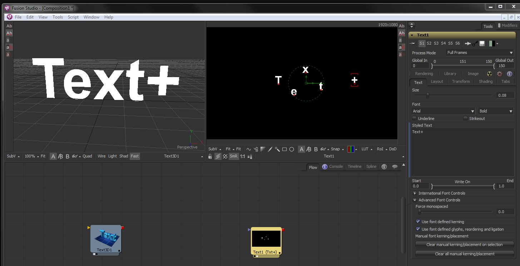Click Clear manual kerning/placement on selection
This screenshot has width=520, height=266.
[465, 245]
